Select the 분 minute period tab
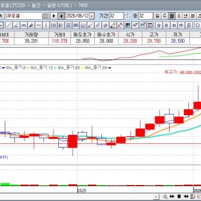Screen dimensions: 201x201 (x=193, y=16)
